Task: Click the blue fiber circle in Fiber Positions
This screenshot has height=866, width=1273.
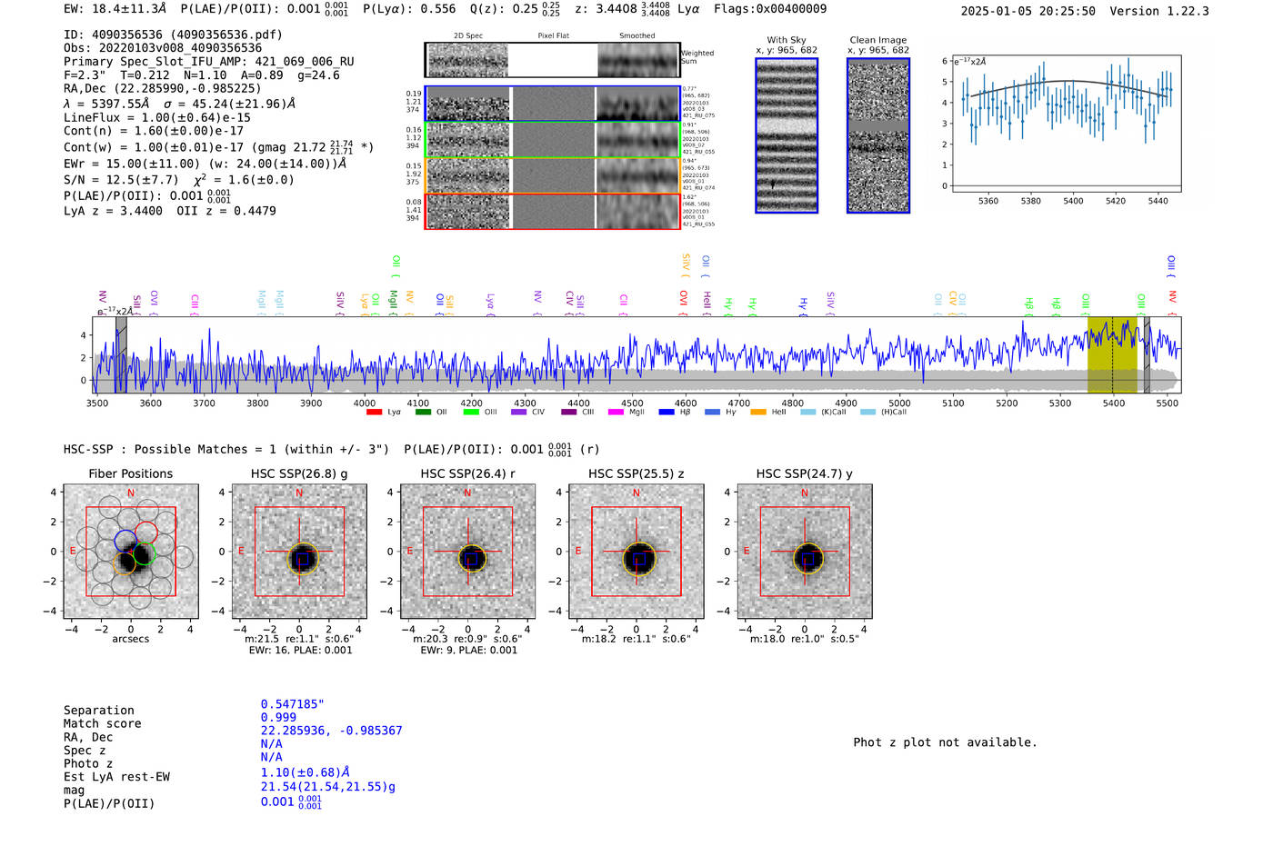Action: click(126, 541)
